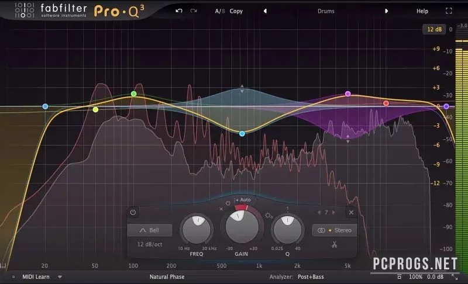Open the Natural Phase processing mode menu

[x=167, y=277]
